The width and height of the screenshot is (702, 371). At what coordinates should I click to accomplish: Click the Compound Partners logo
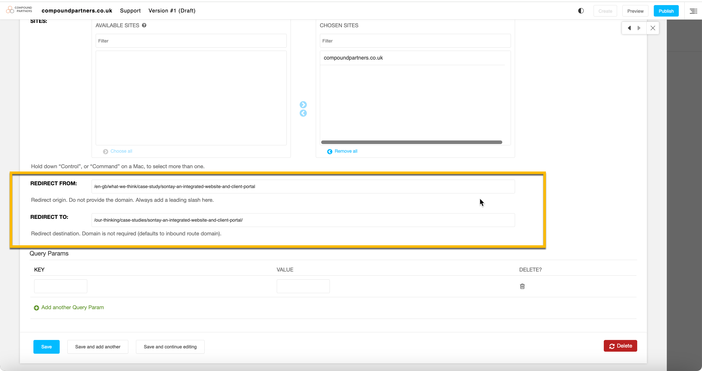[19, 10]
